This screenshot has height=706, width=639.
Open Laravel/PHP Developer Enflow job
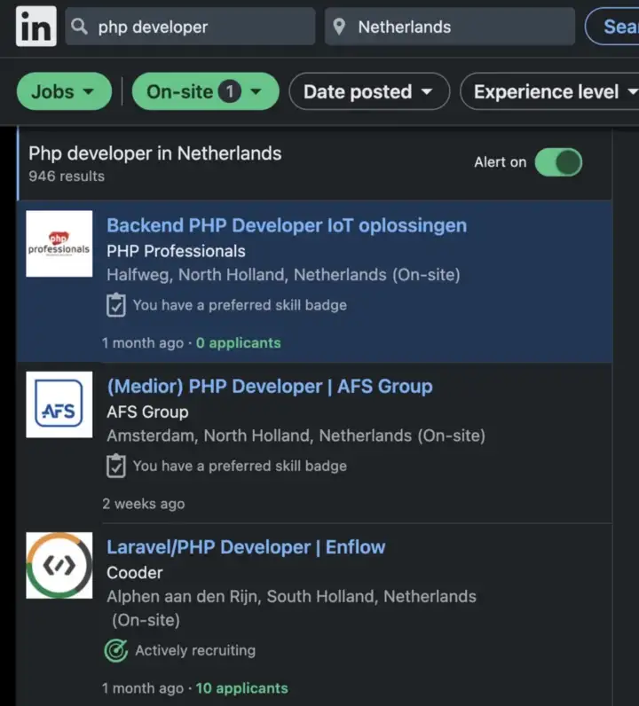point(246,547)
